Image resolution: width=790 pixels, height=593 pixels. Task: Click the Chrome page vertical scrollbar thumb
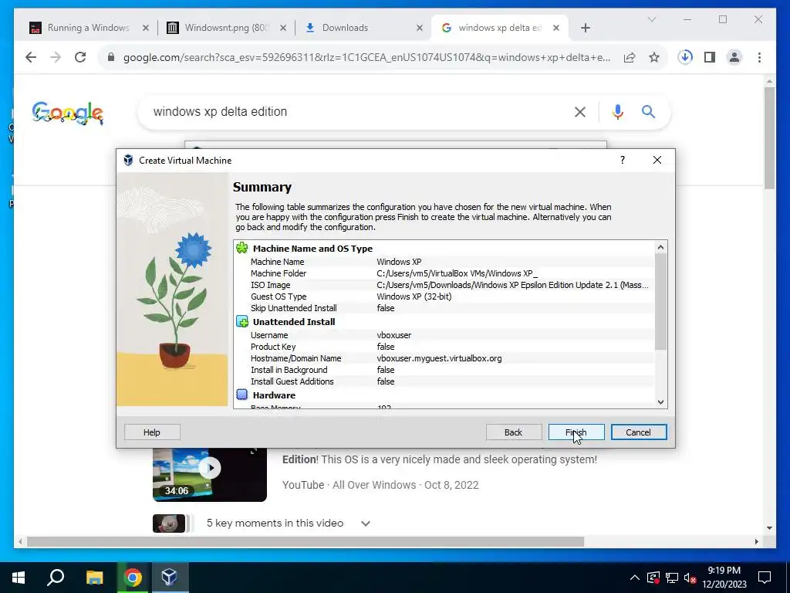coord(769,137)
